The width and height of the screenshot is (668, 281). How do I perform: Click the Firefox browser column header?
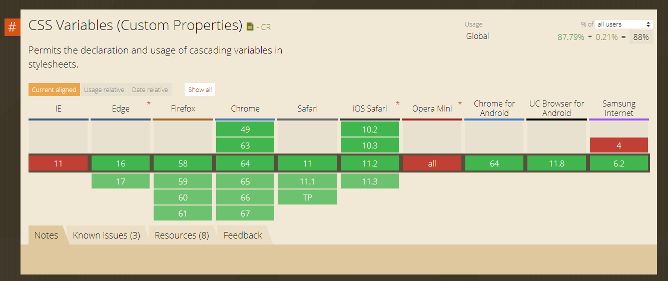pyautogui.click(x=183, y=108)
